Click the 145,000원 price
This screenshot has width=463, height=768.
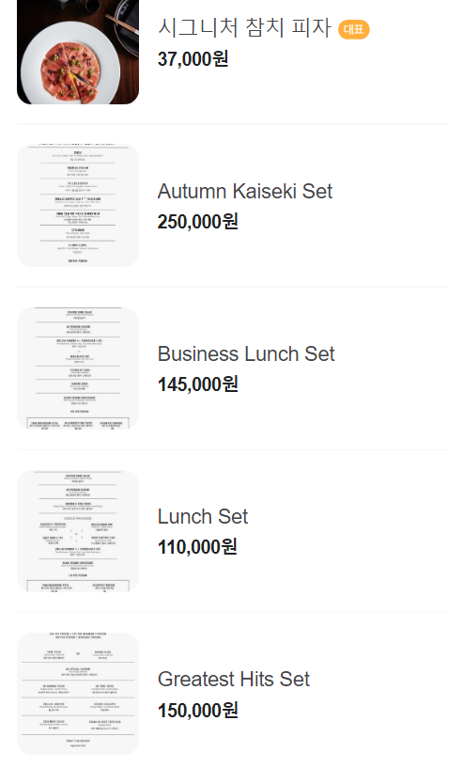198,384
